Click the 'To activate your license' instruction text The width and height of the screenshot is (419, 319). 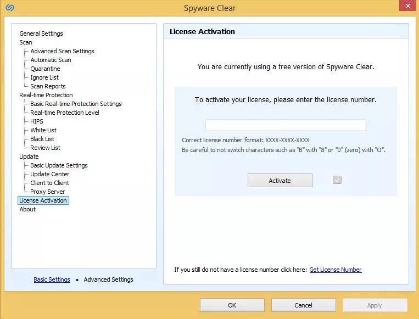286,100
